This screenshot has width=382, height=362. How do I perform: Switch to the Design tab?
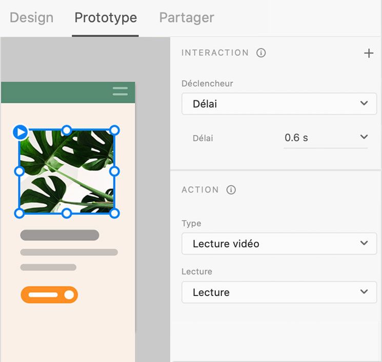point(31,18)
